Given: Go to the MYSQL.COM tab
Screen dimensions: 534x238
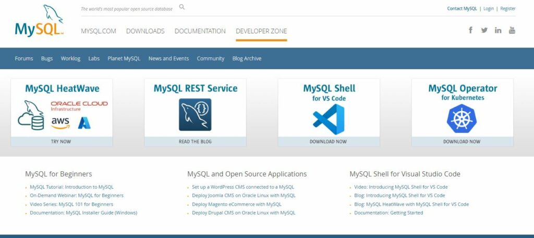Looking at the screenshot, I should [99, 31].
